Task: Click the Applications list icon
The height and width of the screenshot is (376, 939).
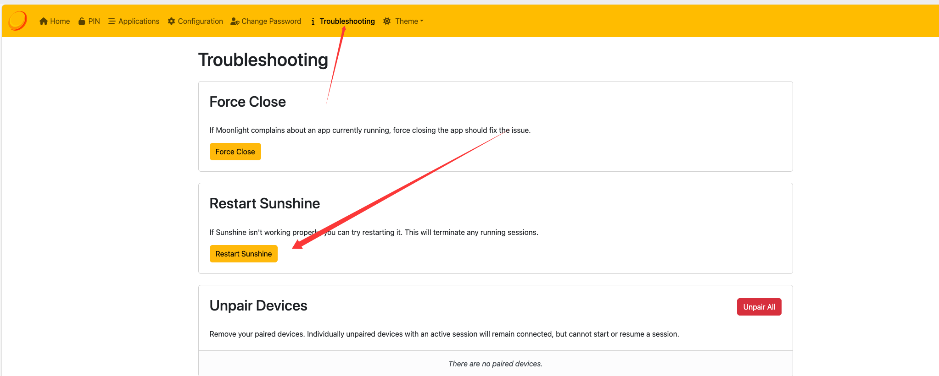Action: coord(112,21)
